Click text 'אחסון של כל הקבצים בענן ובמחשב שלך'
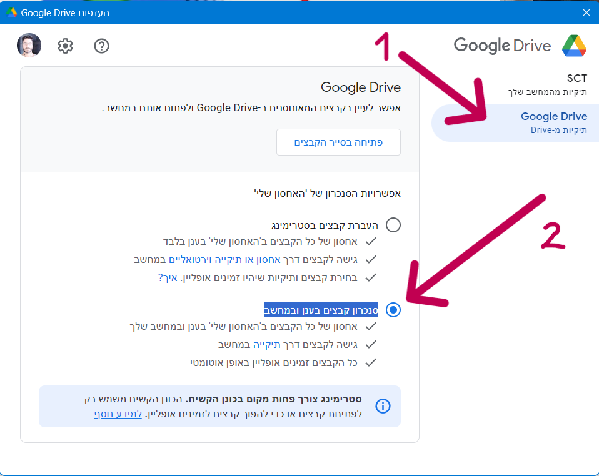 tap(244, 326)
